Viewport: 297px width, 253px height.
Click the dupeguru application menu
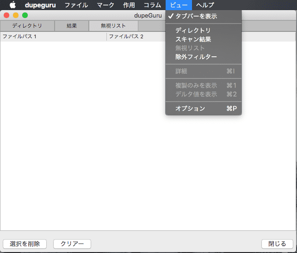[40, 5]
